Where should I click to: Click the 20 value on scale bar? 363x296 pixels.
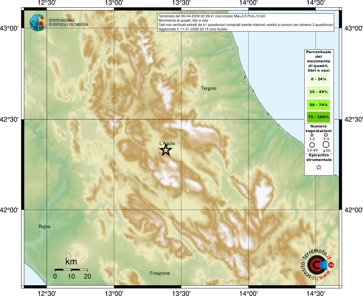coord(88,276)
